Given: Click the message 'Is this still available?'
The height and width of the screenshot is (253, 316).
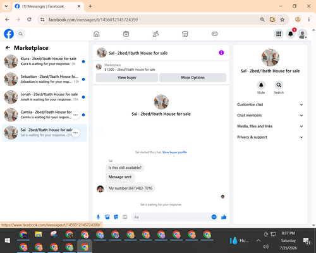Looking at the screenshot, I should click(x=125, y=168).
